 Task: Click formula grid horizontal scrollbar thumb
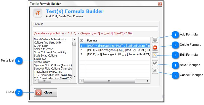tap(109, 81)
